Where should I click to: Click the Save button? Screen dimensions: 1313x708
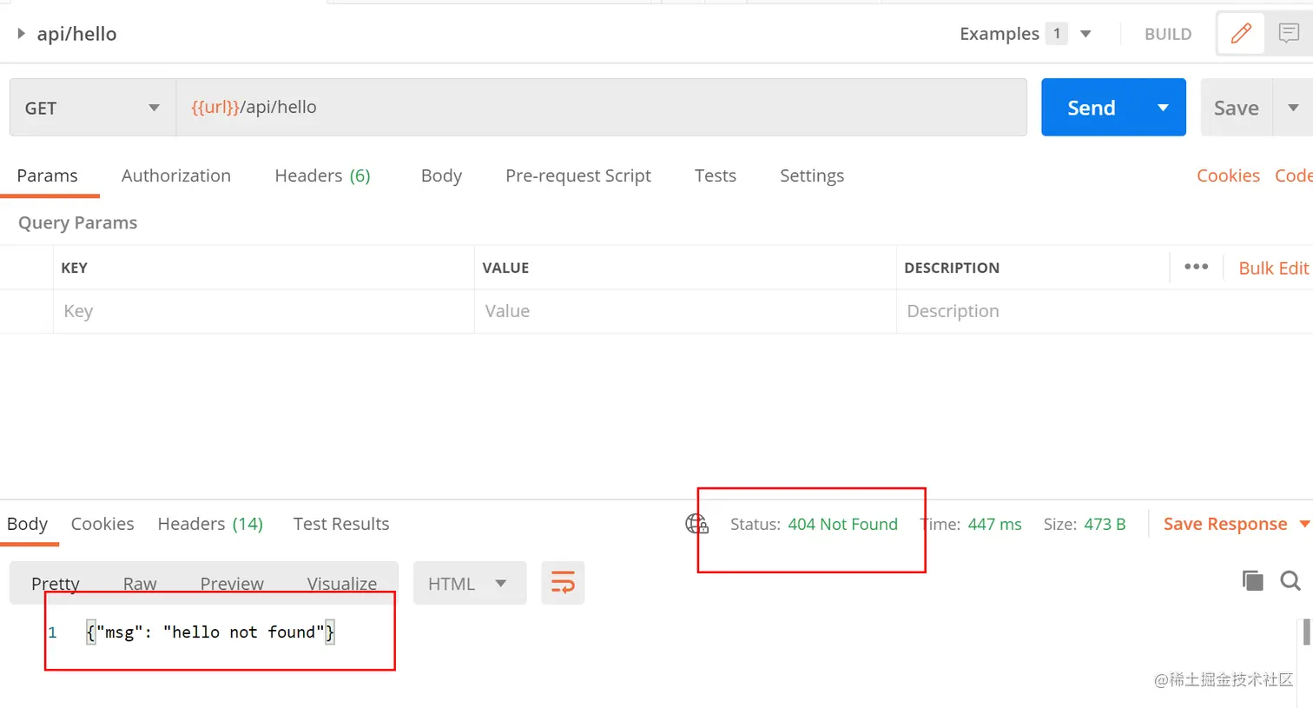point(1237,108)
